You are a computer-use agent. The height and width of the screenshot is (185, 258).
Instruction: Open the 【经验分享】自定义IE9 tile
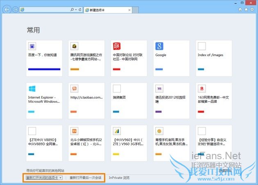[x=214, y=143]
